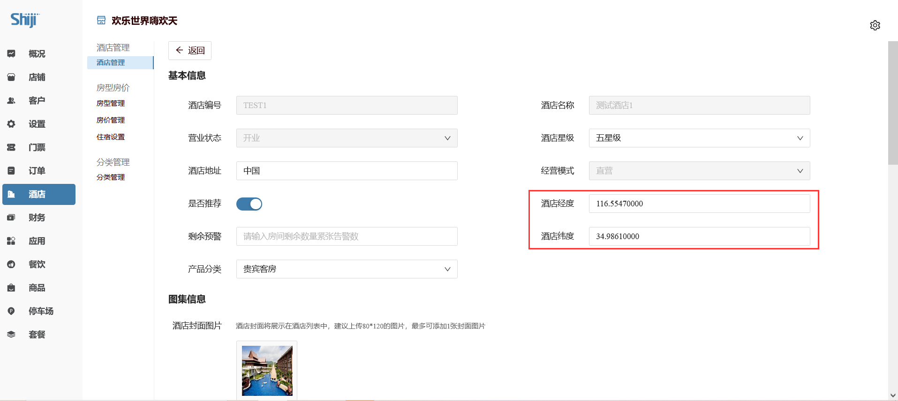
Task: Select the 财务 finance sidebar icon
Action: pyautogui.click(x=11, y=218)
